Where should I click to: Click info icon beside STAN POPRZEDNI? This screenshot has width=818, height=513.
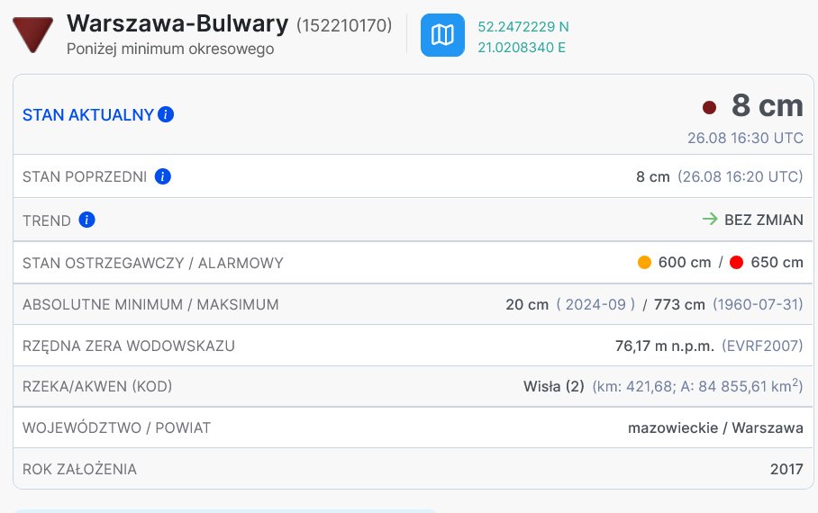click(163, 176)
